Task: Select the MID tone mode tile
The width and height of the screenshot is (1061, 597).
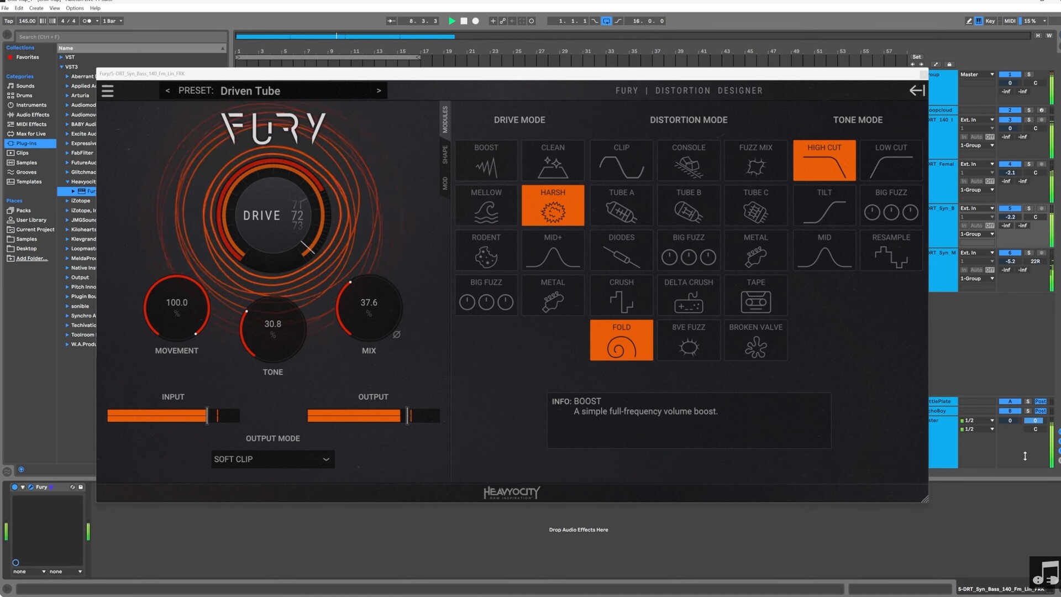Action: (824, 250)
